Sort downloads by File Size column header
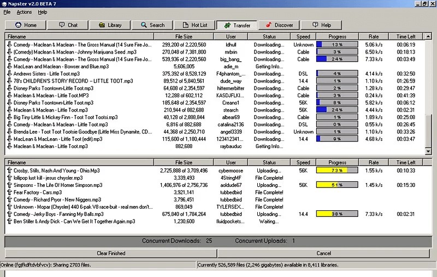 tap(184, 37)
